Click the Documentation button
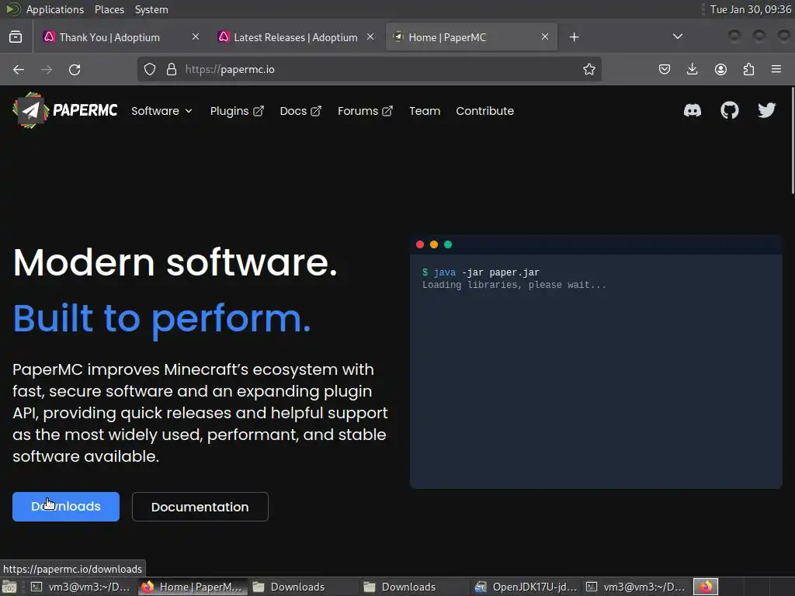 pyautogui.click(x=200, y=506)
